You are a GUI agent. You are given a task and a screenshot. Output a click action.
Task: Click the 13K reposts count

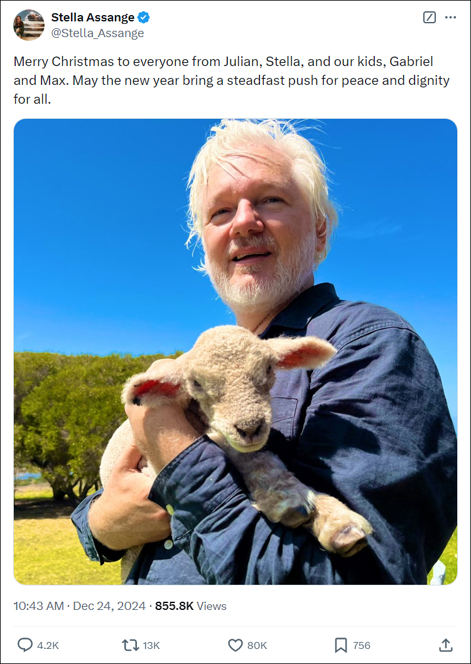tap(151, 645)
